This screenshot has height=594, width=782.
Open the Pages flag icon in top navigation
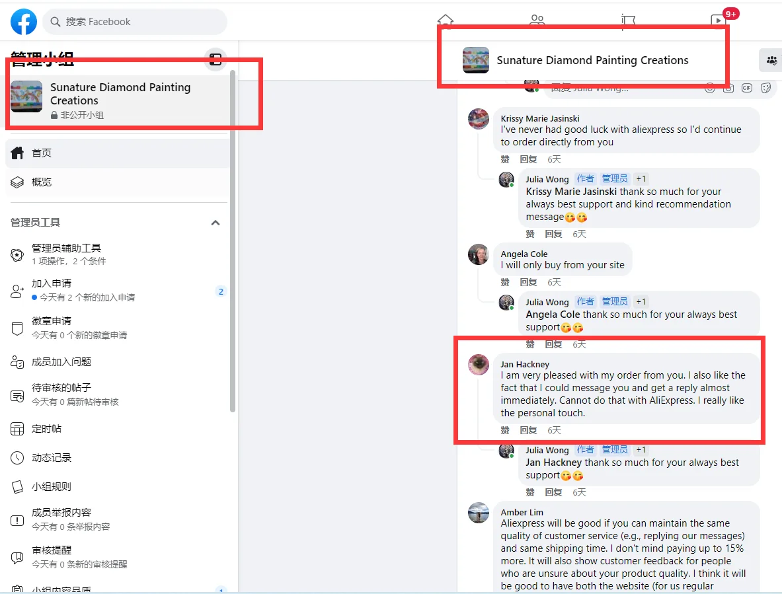[628, 21]
